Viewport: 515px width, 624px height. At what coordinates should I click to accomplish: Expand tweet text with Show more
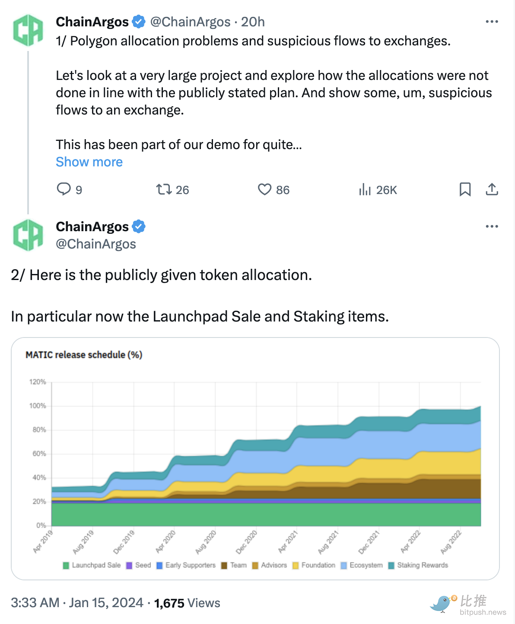(x=89, y=162)
